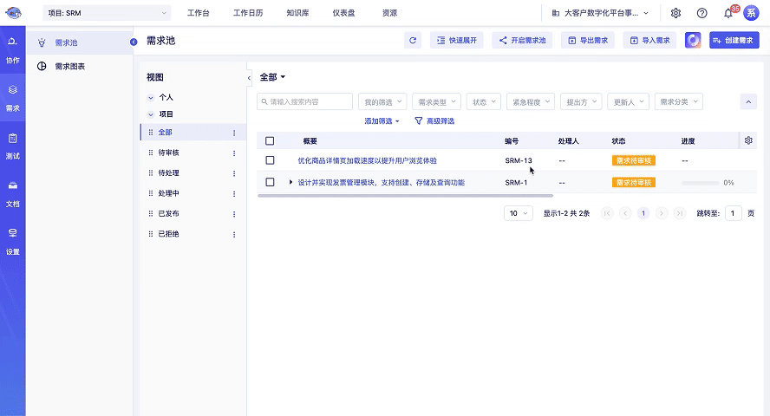The image size is (770, 416).
Task: Open the AI assistant purple icon
Action: (693, 40)
